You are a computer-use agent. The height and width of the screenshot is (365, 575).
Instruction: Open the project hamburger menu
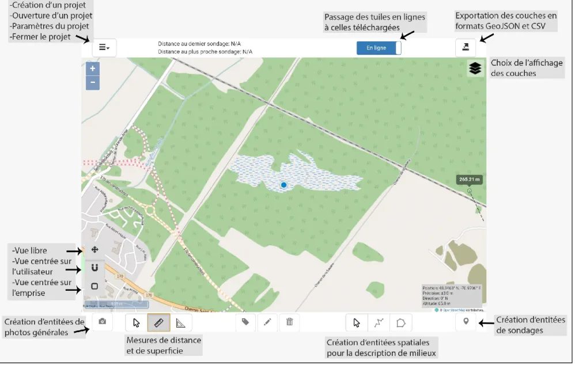(x=104, y=48)
